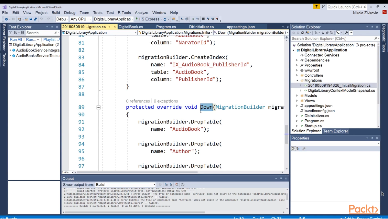Select bundleconfig.json in Solution Explorer
The height and width of the screenshot is (219, 388).
[319, 111]
